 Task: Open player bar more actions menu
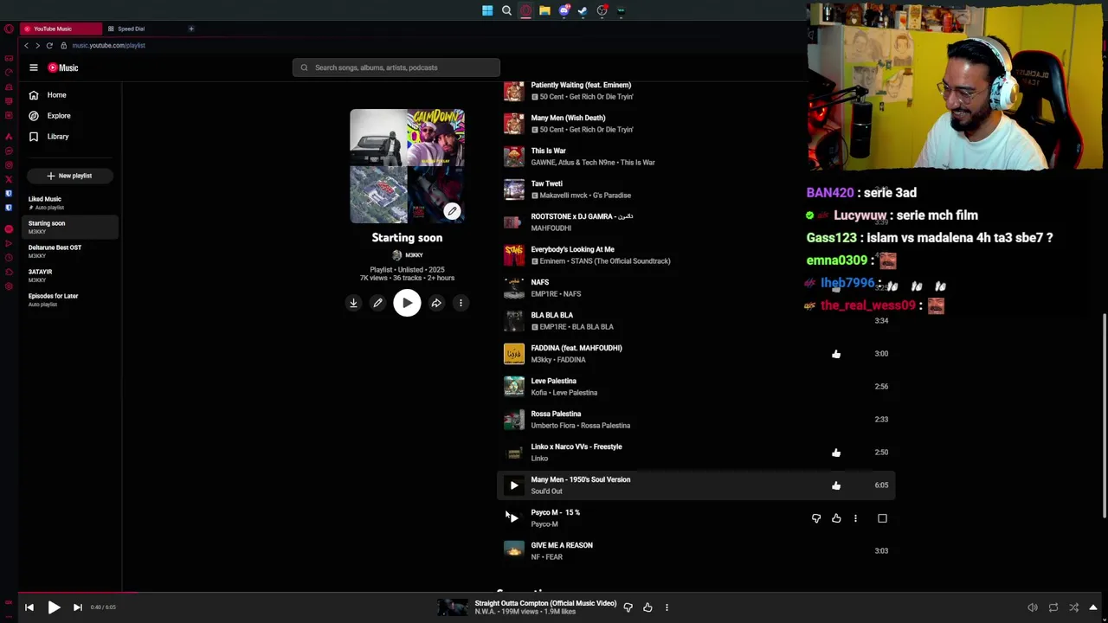pos(667,607)
